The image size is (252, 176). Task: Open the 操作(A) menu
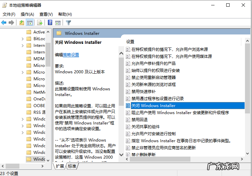pyautogui.click(x=27, y=14)
